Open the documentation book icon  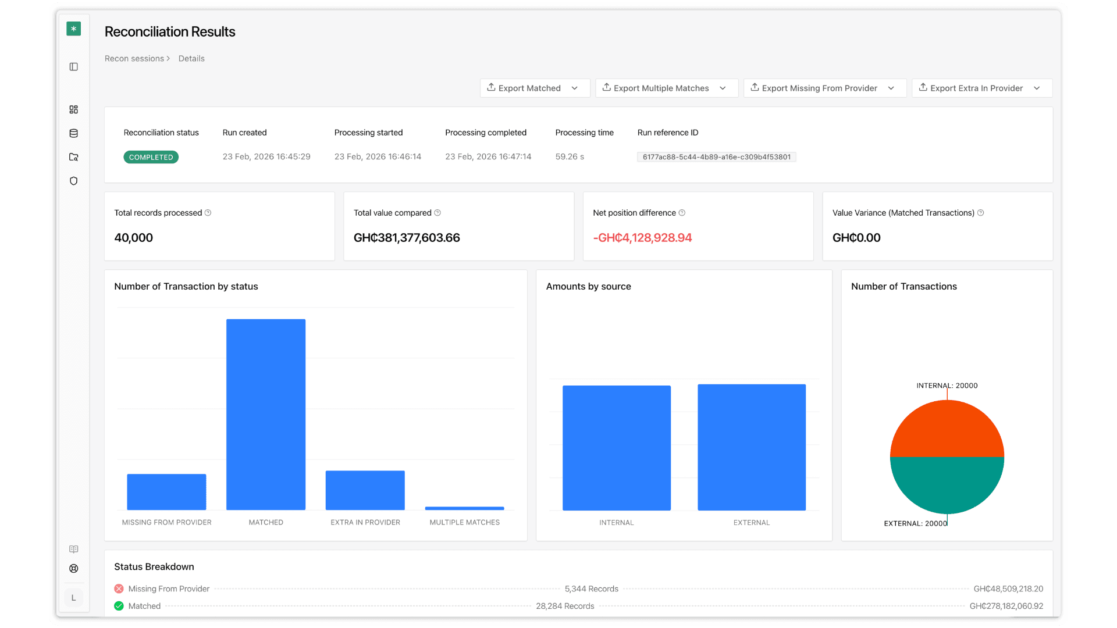click(x=73, y=549)
